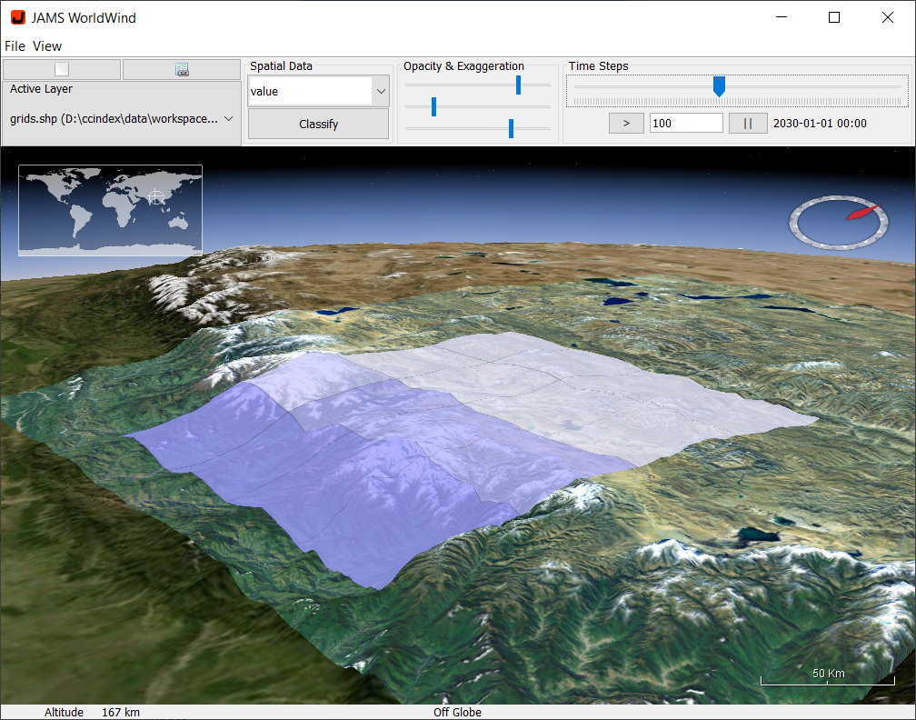Click the first opacity slider handle

[518, 85]
